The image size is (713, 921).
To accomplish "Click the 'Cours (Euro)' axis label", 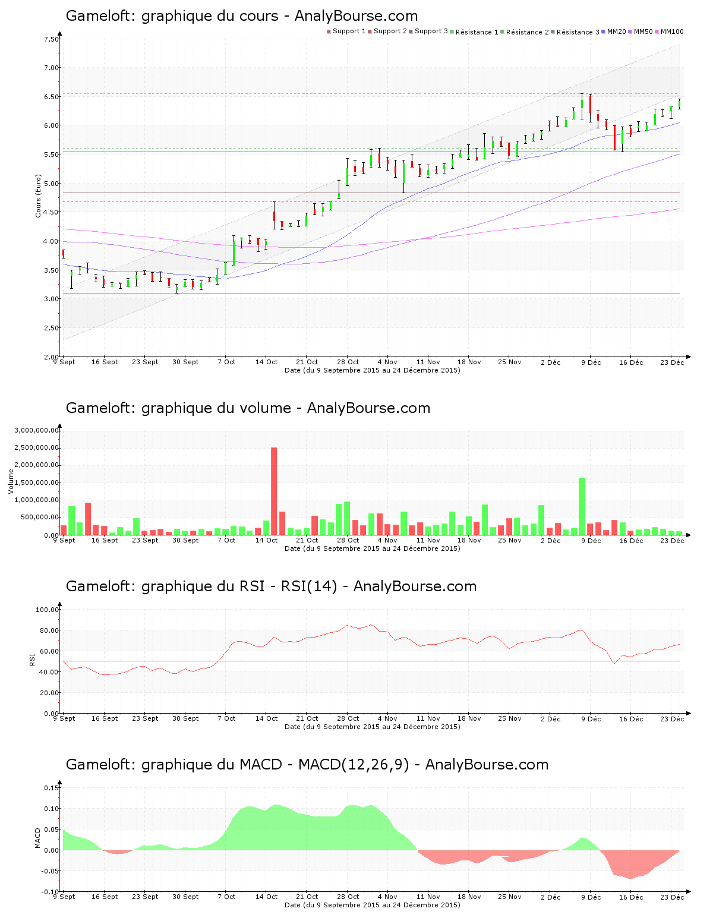I will 38,195.
